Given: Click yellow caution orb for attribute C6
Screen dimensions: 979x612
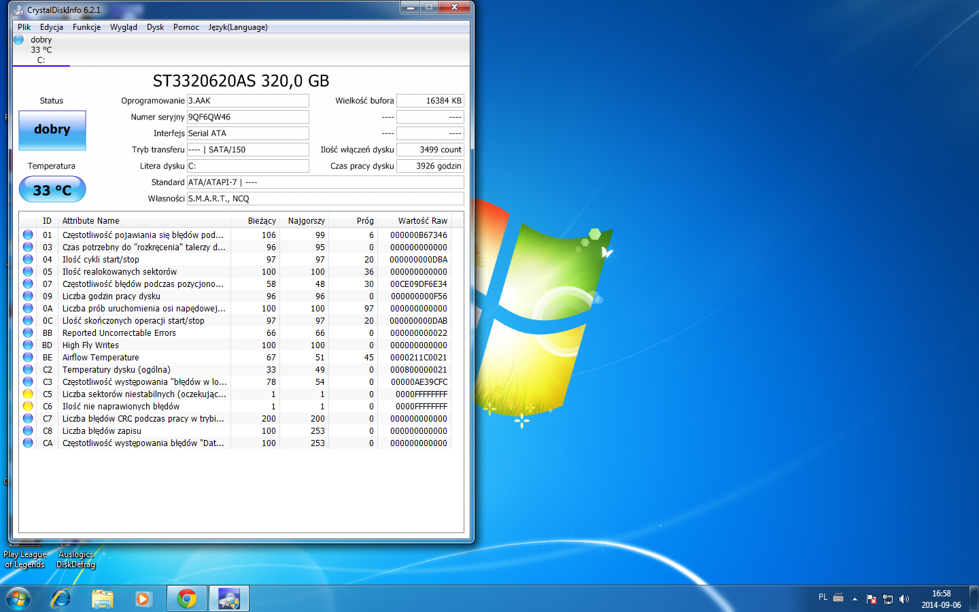Looking at the screenshot, I should pyautogui.click(x=28, y=406).
